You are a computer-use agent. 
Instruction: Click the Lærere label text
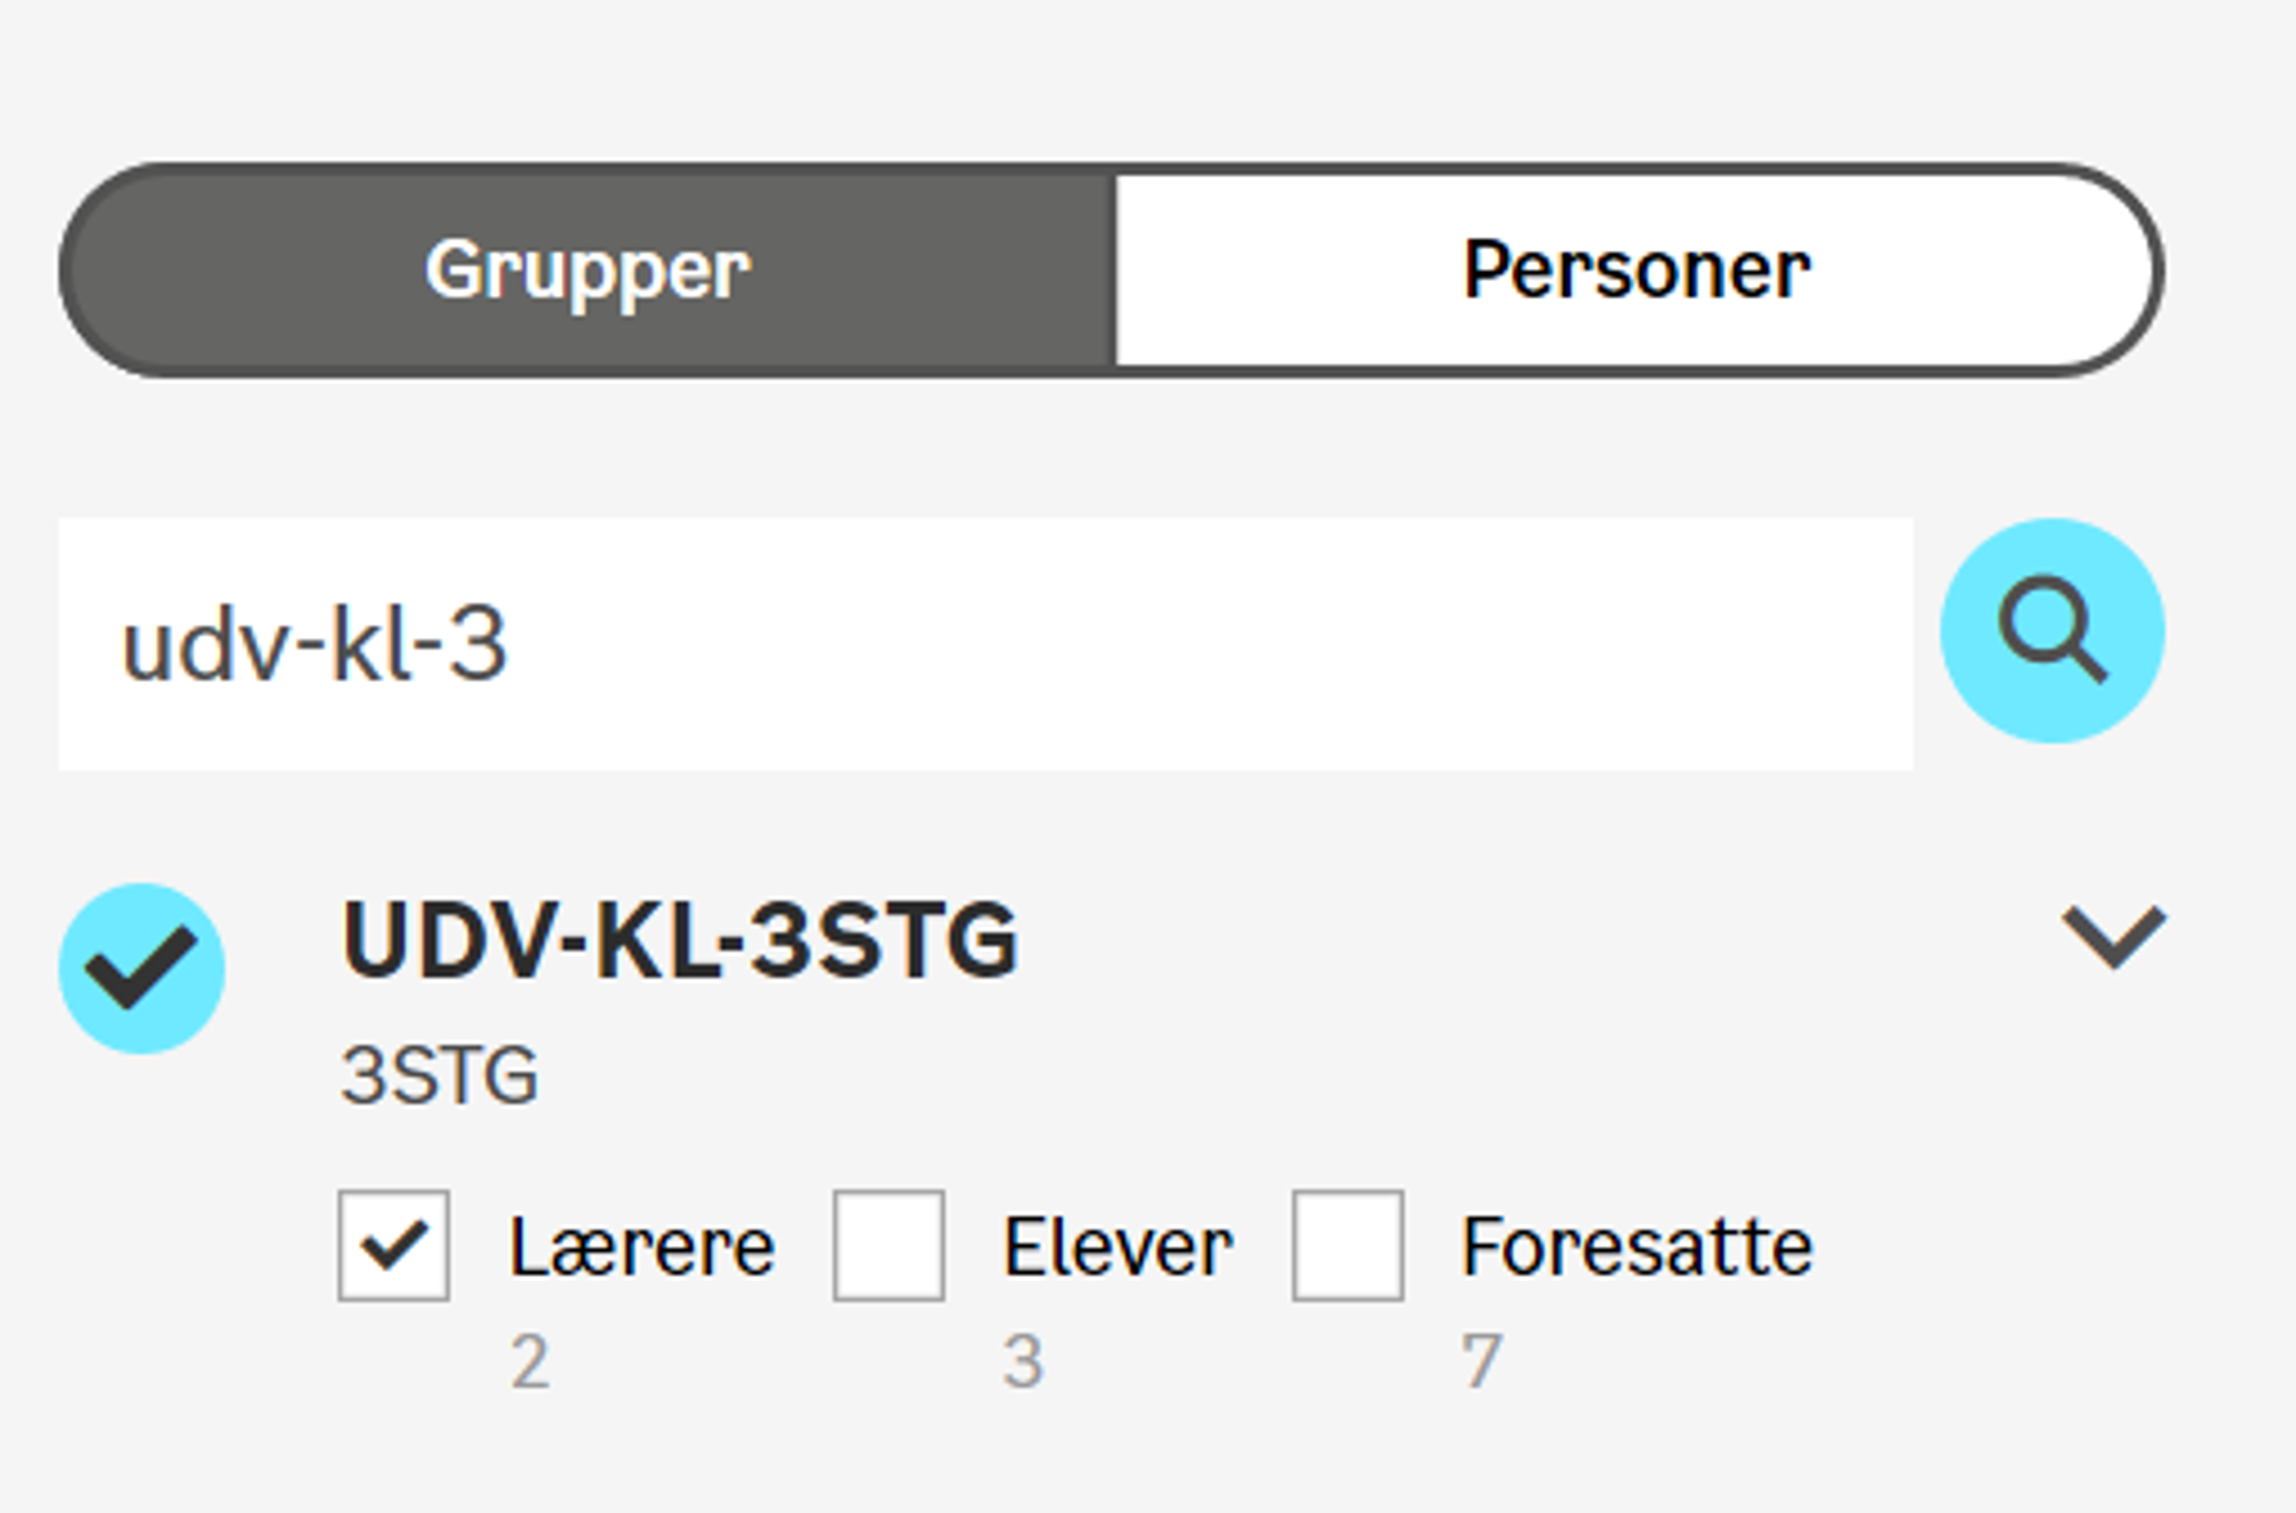click(x=642, y=1247)
